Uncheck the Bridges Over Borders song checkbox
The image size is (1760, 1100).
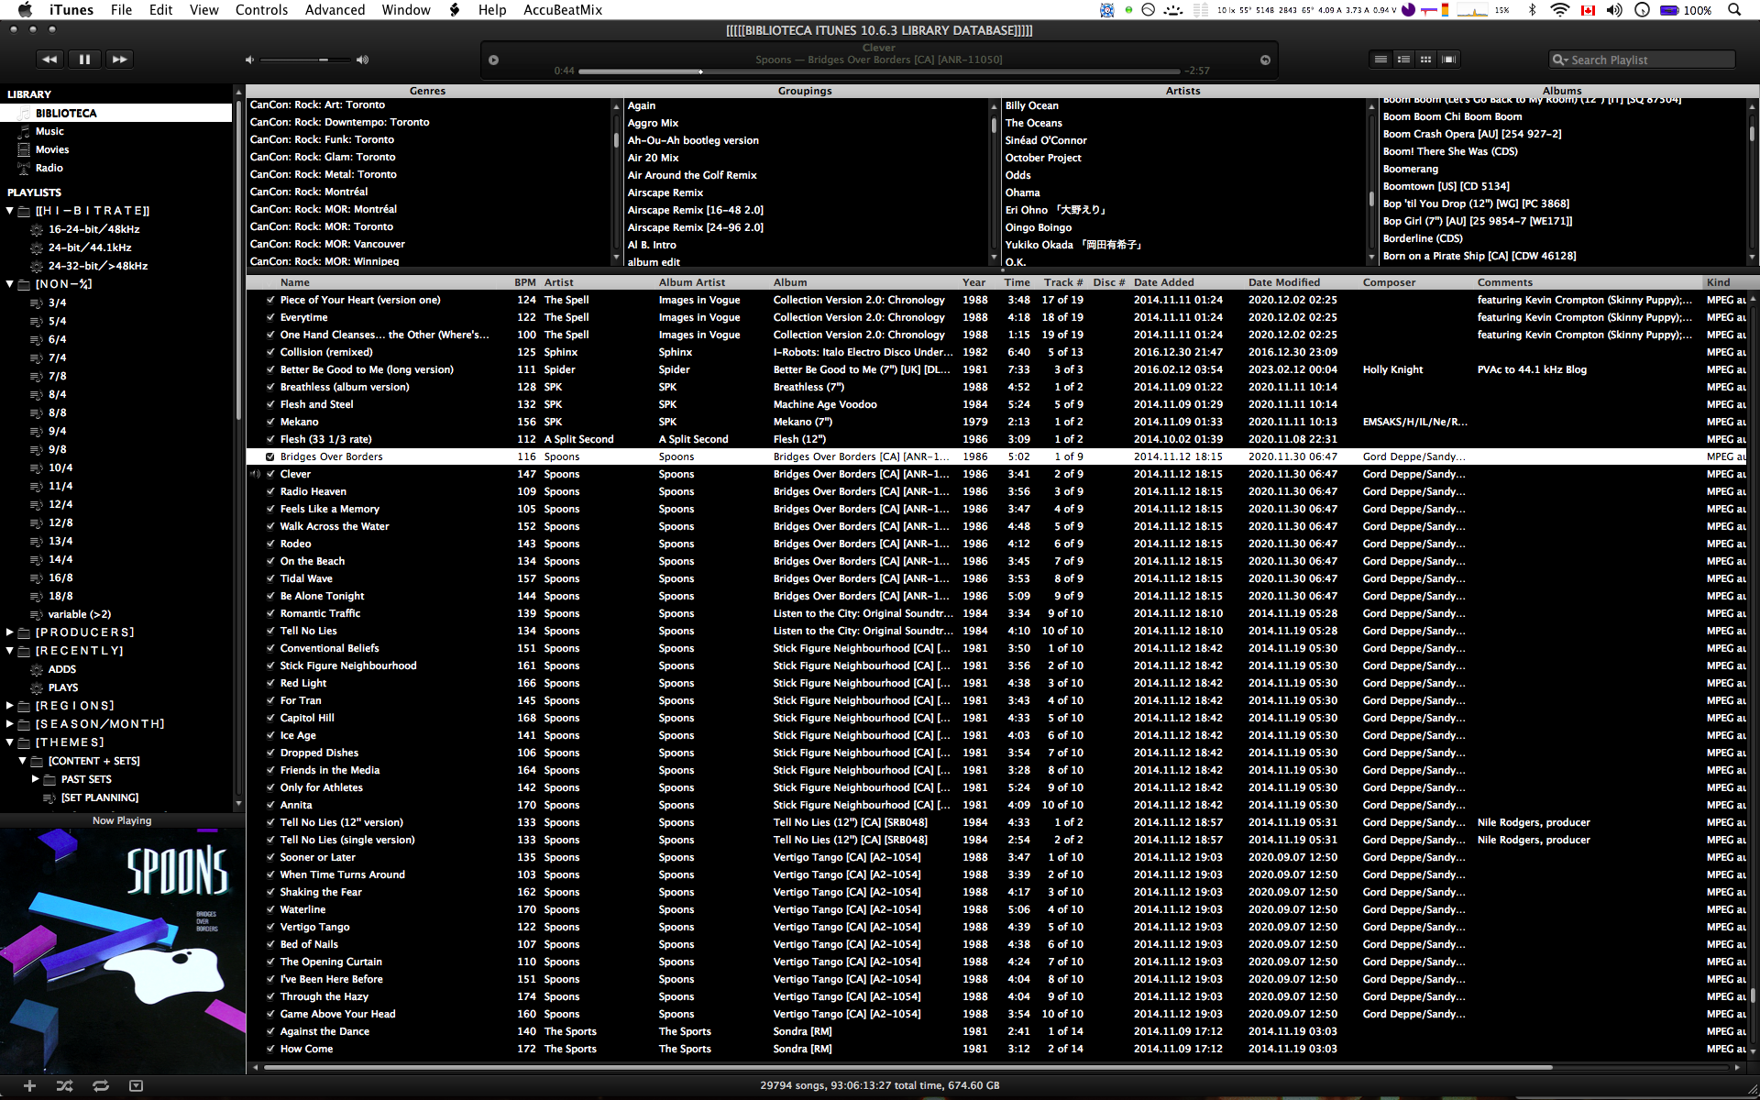point(270,456)
